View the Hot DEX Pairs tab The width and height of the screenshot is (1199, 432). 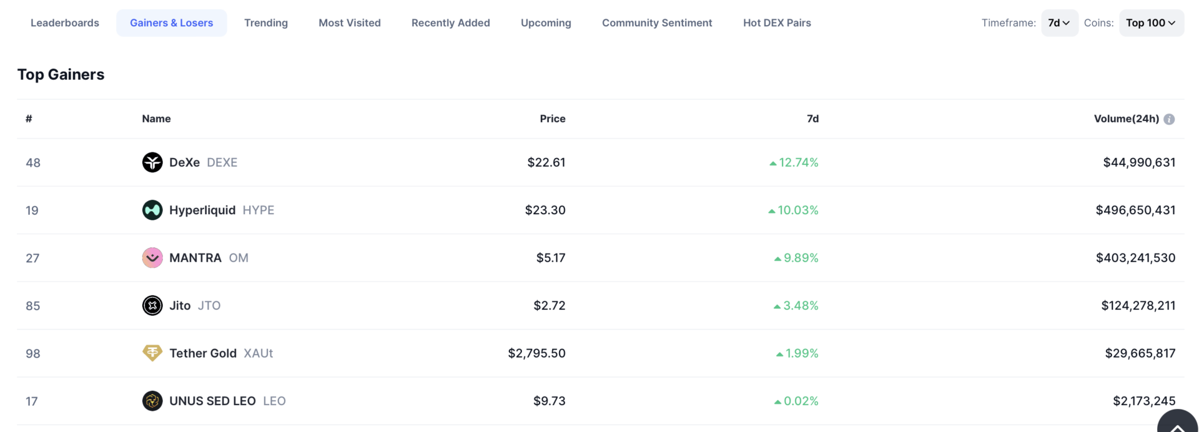point(777,23)
